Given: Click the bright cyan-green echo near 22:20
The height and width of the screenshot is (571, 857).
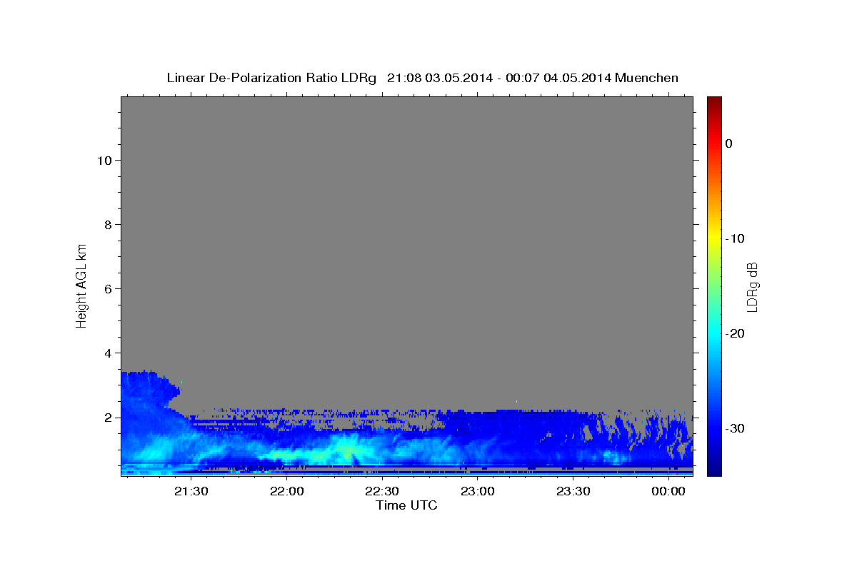Looking at the screenshot, I should [x=347, y=451].
